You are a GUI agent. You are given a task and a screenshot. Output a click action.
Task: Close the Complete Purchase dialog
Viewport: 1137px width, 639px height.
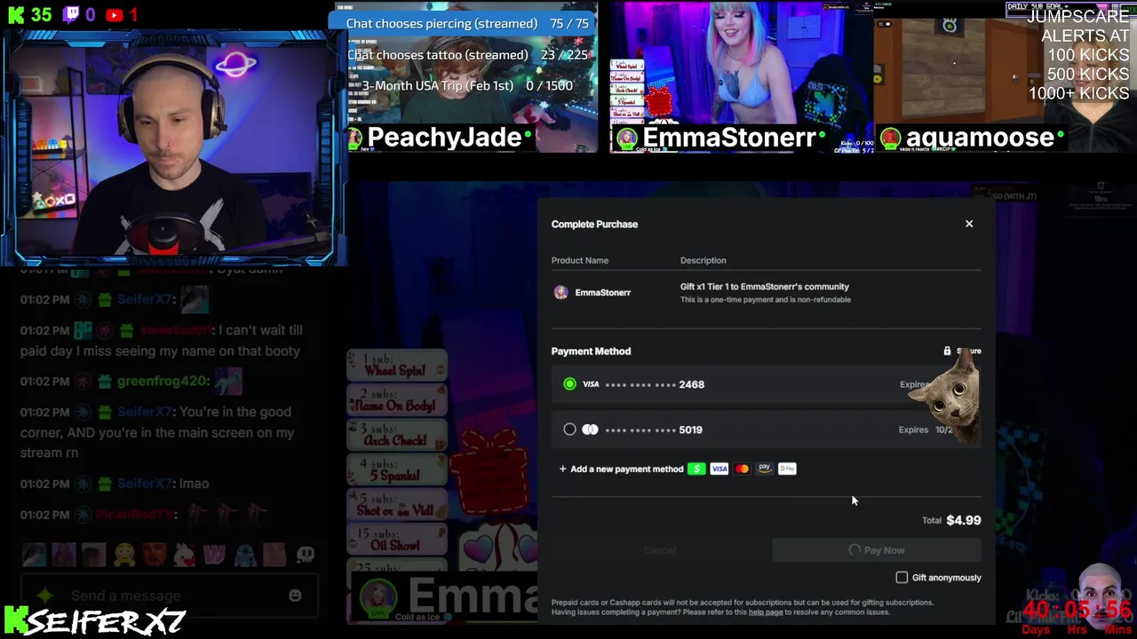point(969,224)
